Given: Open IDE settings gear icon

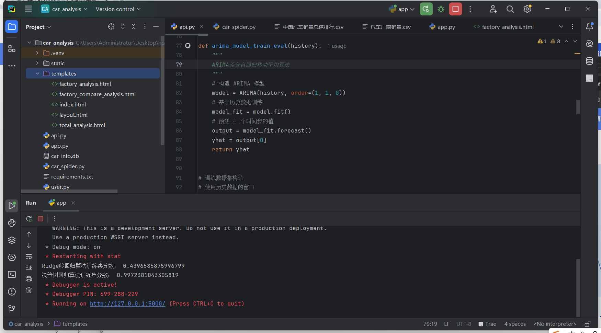Looking at the screenshot, I should pos(527,9).
